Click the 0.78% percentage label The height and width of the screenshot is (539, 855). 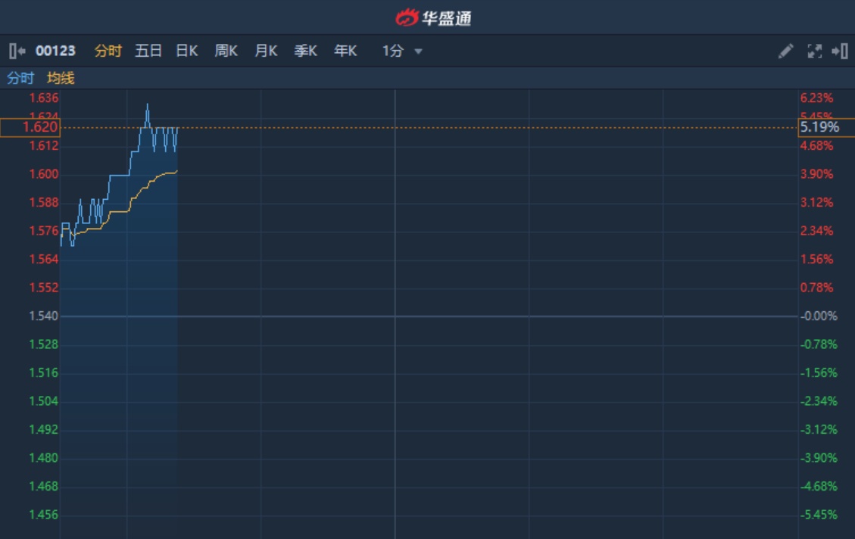click(x=817, y=288)
